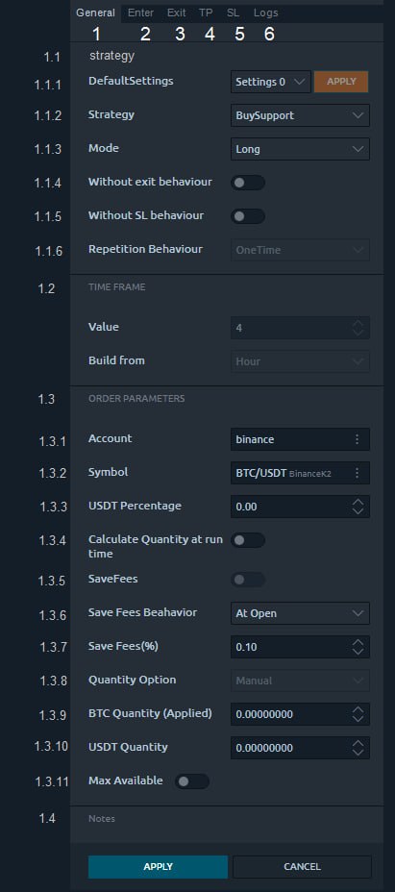The height and width of the screenshot is (892, 395).
Task: Open the Strategy BuySupport dropdown
Action: coord(300,115)
